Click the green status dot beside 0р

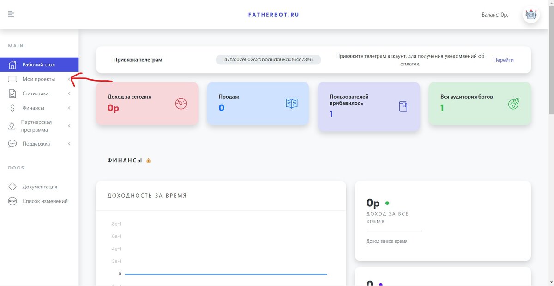tap(387, 203)
